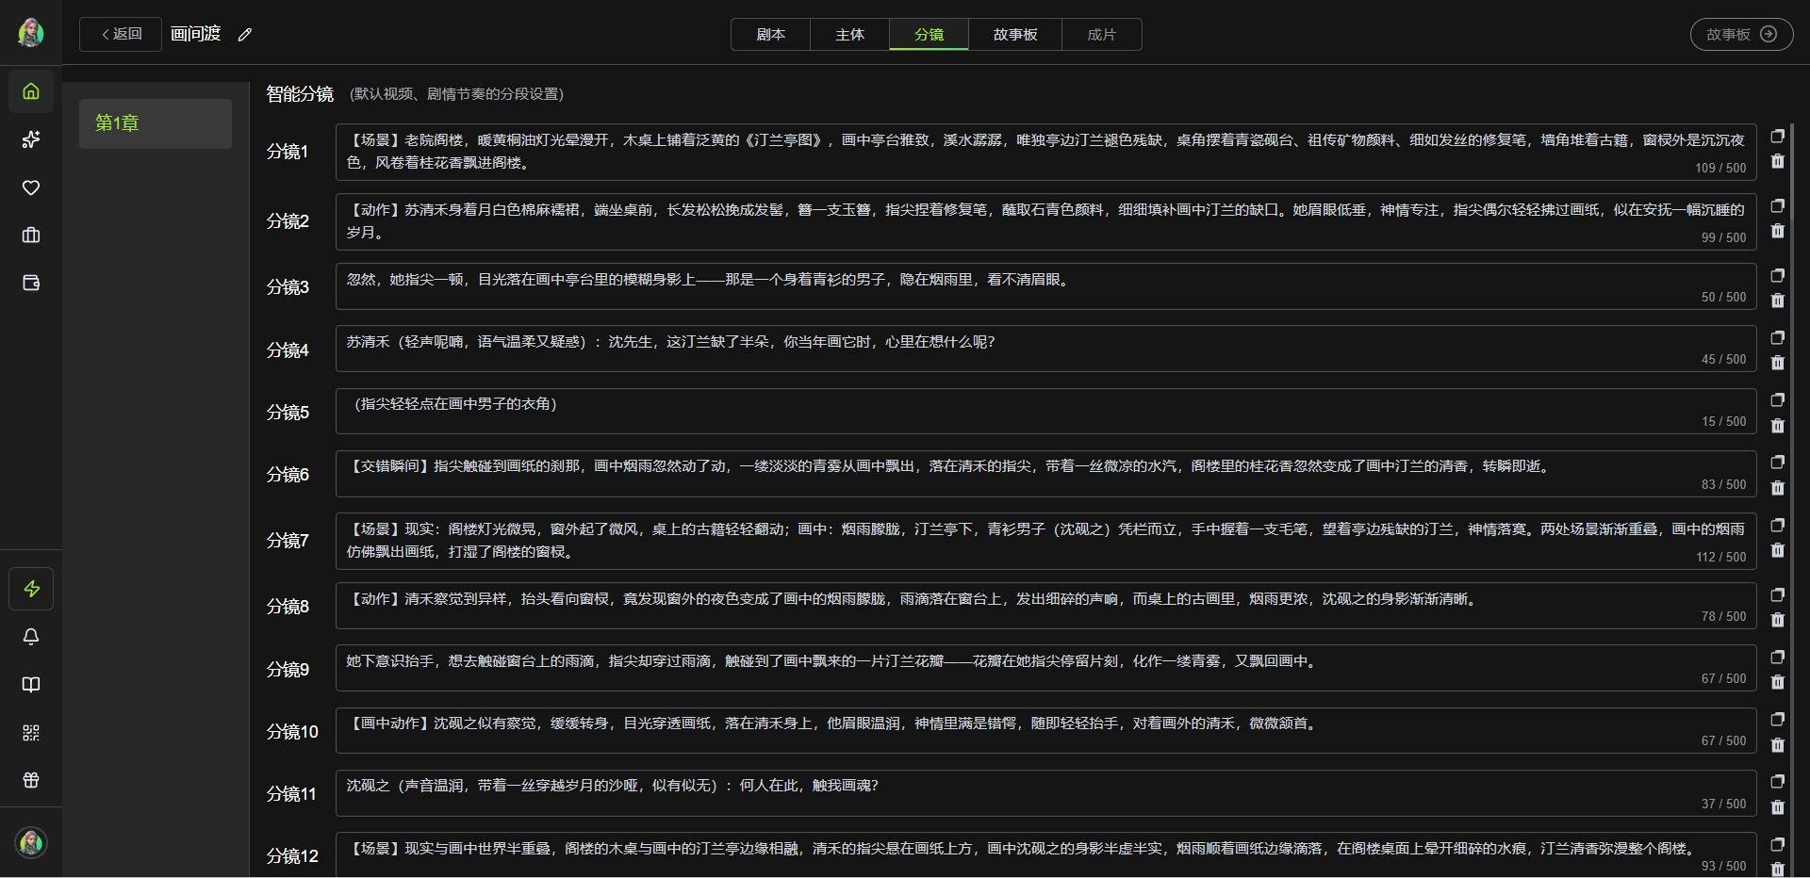Click the lightning bolt icon in sidebar
Image resolution: width=1810 pixels, height=878 pixels.
pos(31,589)
